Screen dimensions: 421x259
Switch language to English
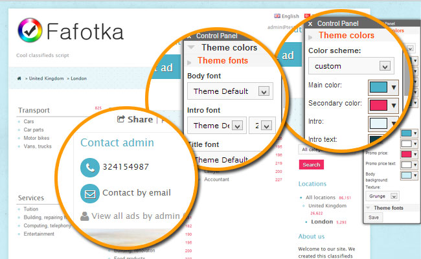point(290,16)
